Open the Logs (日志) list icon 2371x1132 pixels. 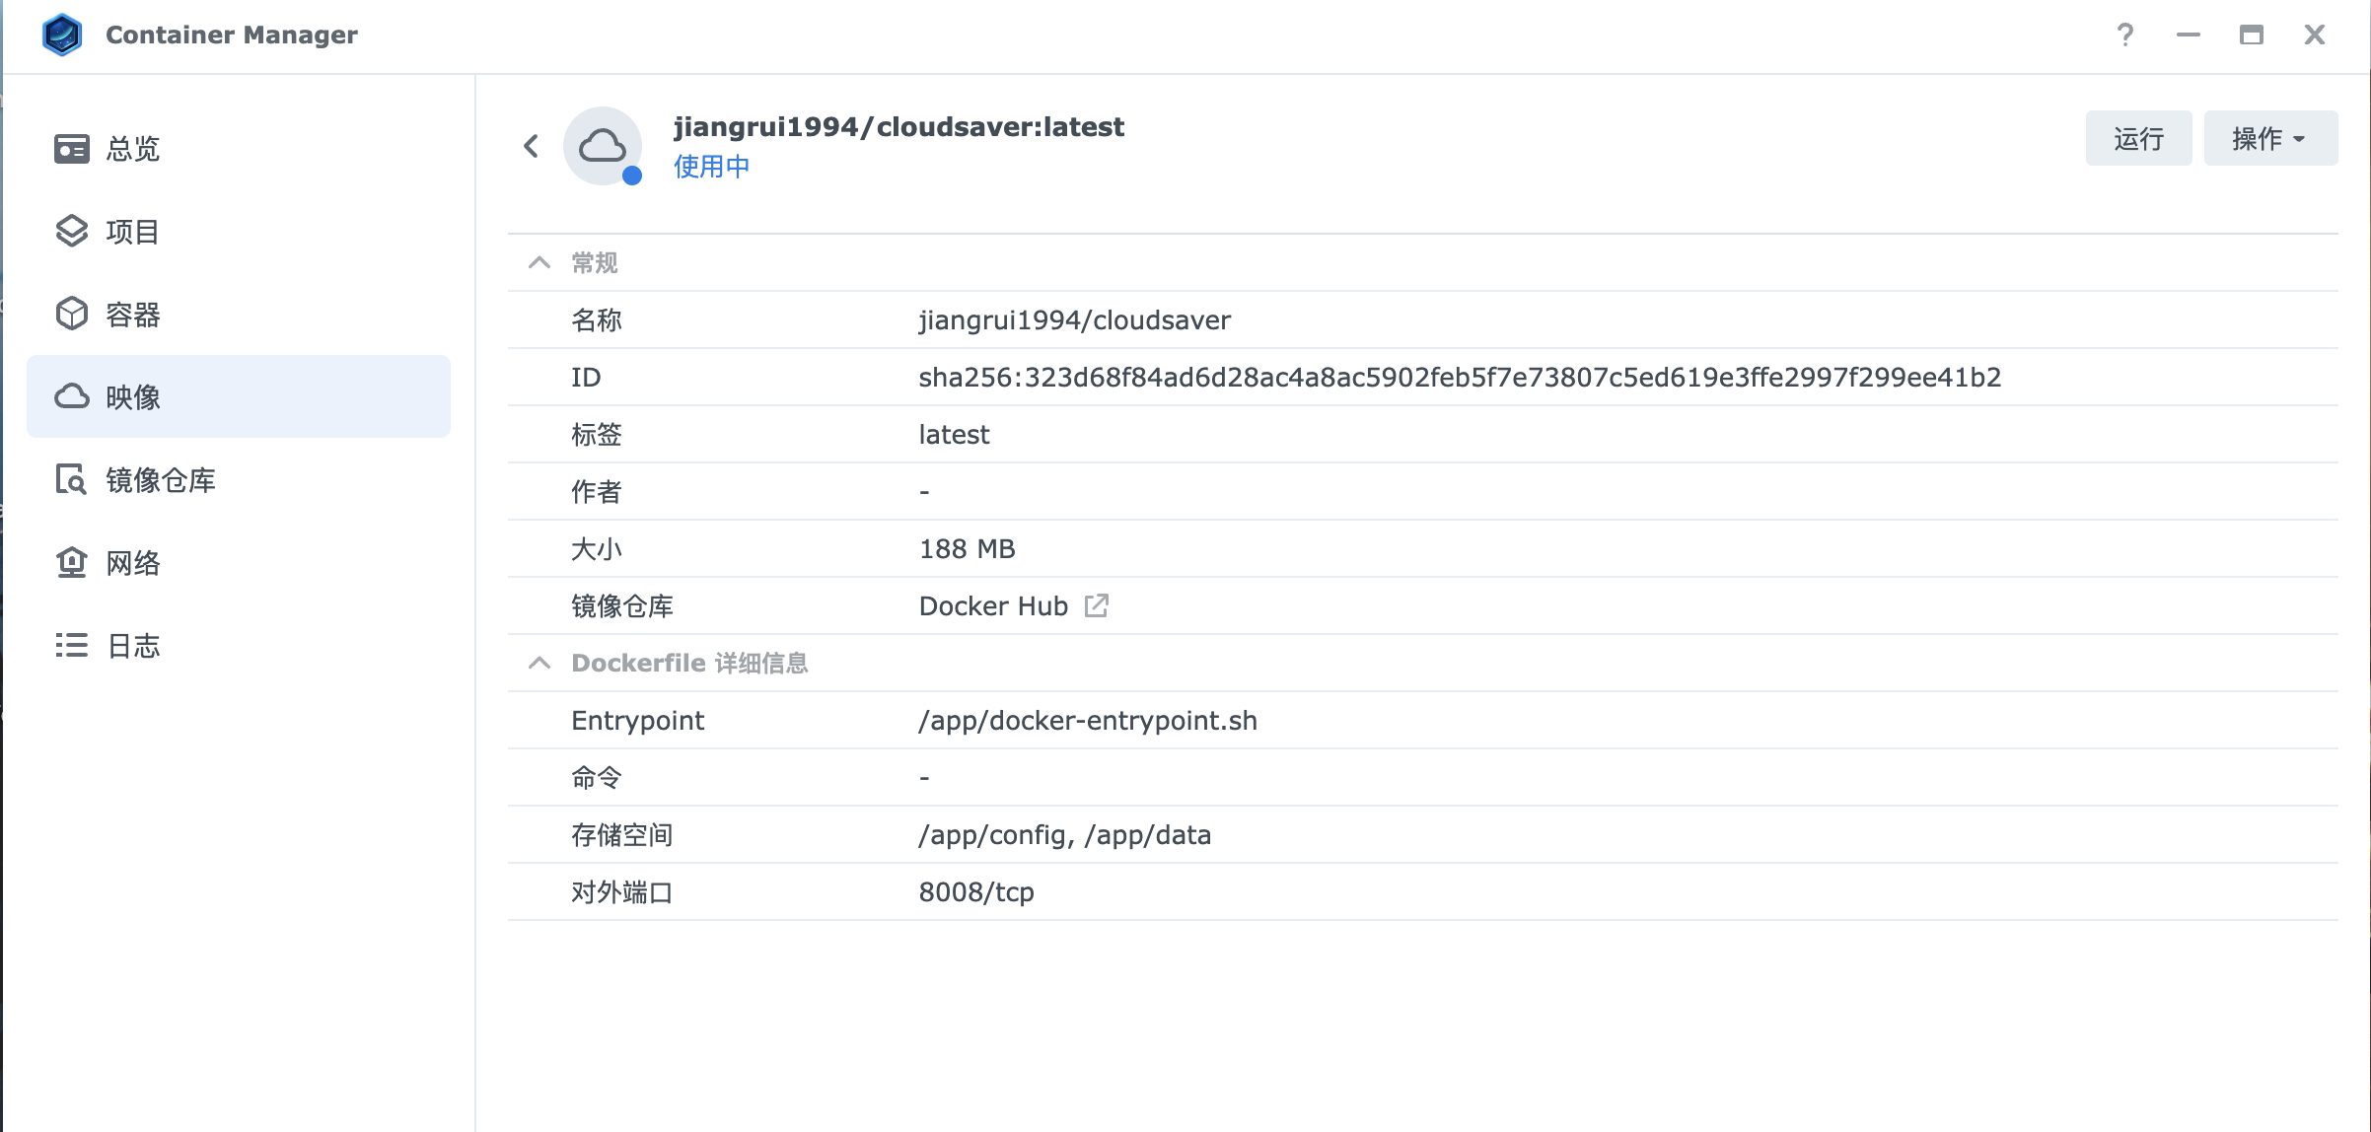pyautogui.click(x=71, y=646)
